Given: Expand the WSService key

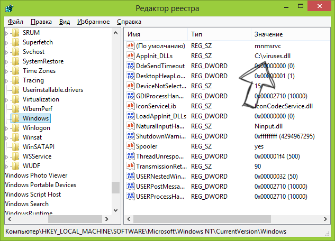Looking at the screenshot, I should [7, 157].
